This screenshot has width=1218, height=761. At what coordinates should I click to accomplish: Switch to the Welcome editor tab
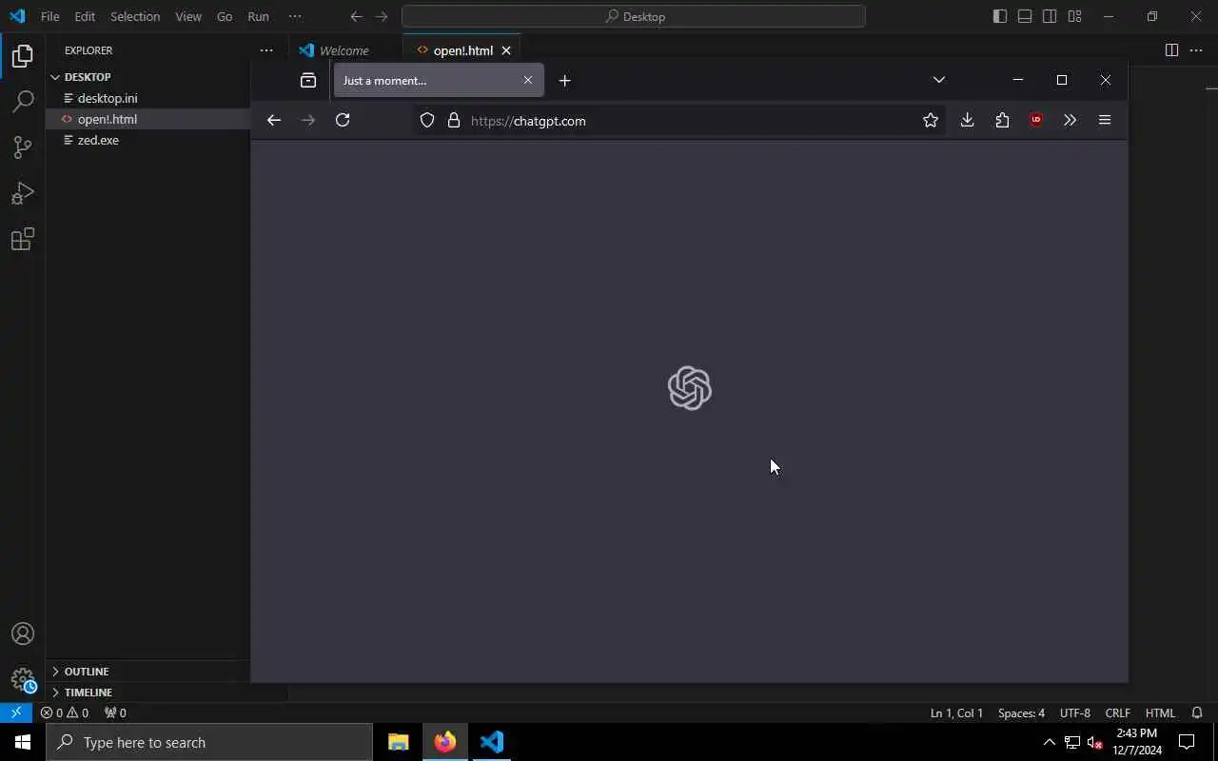coord(344,50)
